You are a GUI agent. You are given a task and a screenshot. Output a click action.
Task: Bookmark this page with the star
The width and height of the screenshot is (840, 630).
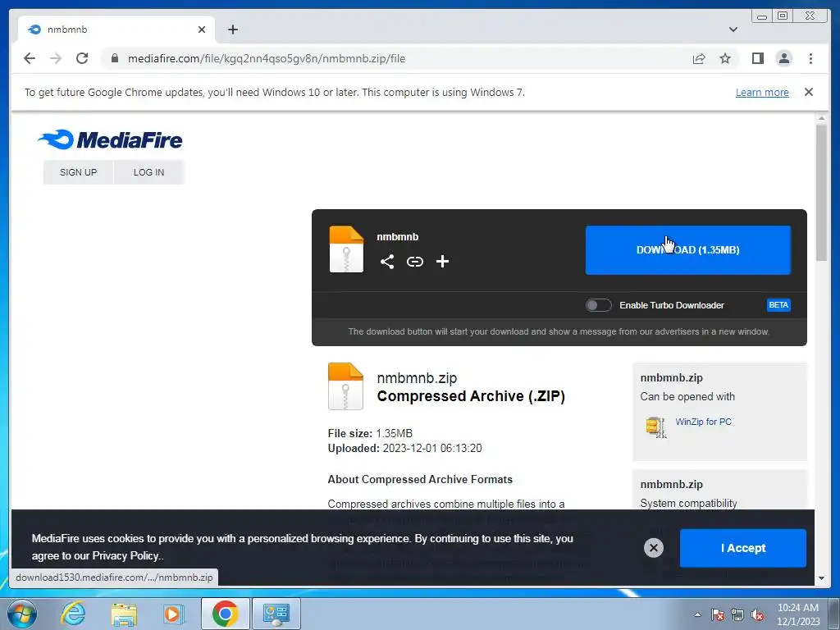click(x=725, y=58)
